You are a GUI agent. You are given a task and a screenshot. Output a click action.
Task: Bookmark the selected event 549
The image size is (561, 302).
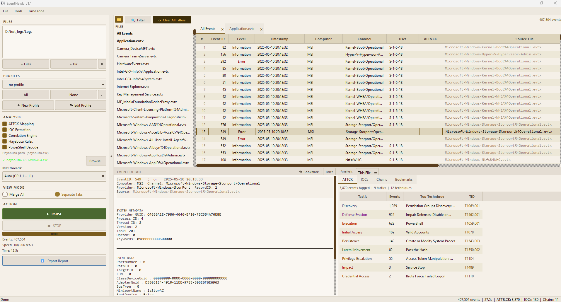point(309,172)
